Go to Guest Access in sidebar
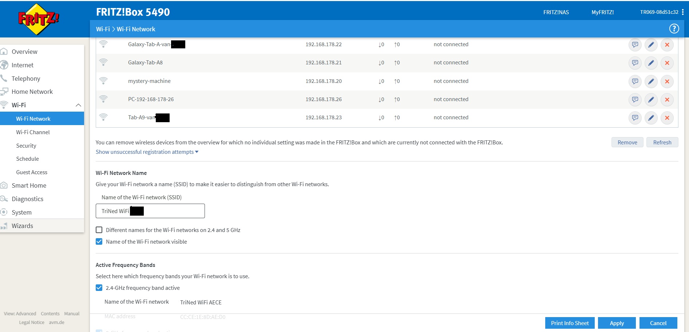Screen dimensions: 689x332 32,172
